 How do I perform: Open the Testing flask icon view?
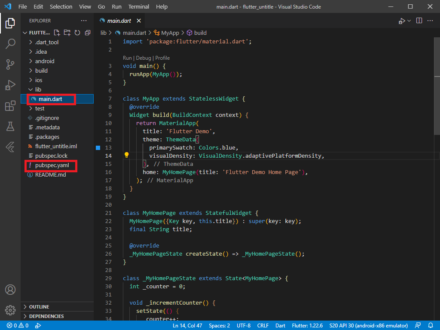coord(10,126)
